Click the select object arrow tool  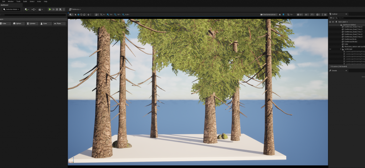coord(75,15)
